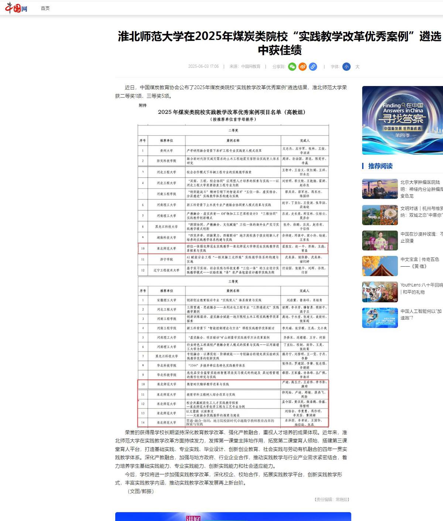
Task: Click the 中文宝盒 autumn leaves thumbnail
Action: [x=380, y=266]
